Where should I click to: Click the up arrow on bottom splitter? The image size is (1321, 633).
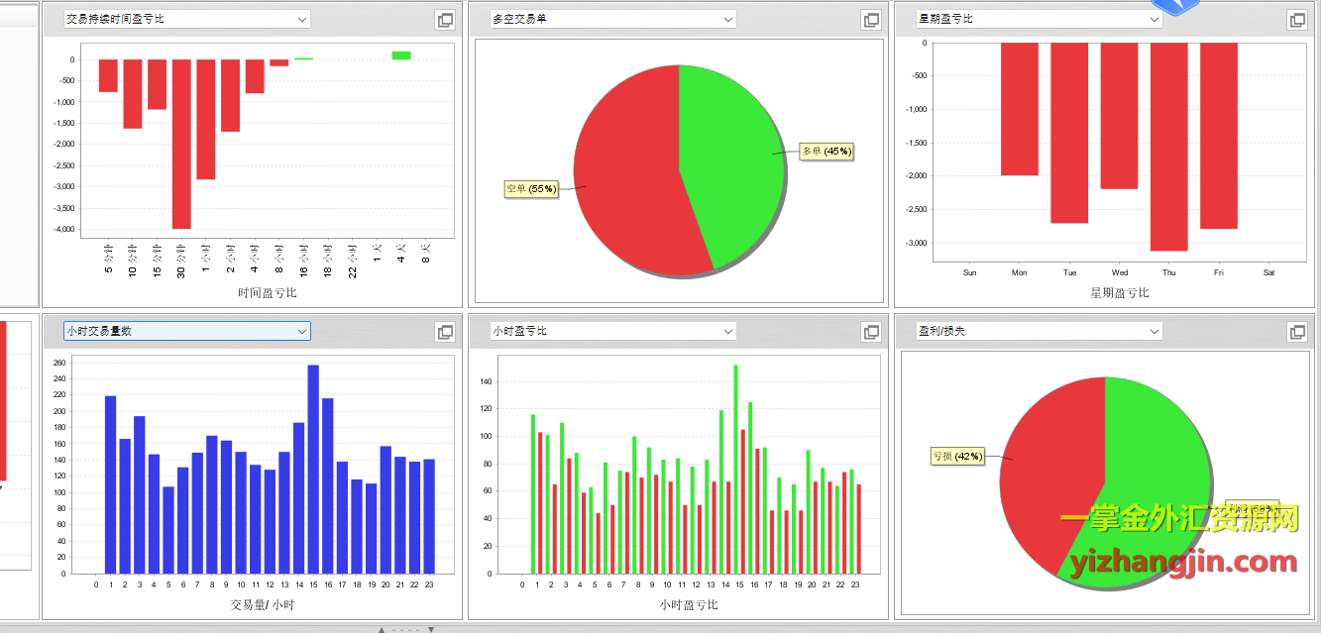point(382,629)
